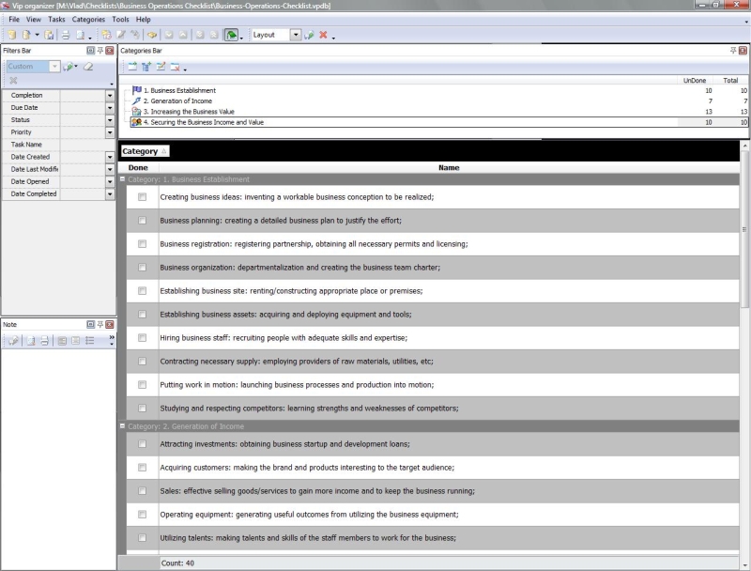This screenshot has height=571, width=751.
Task: Open the Tools menu
Action: pyautogui.click(x=120, y=19)
